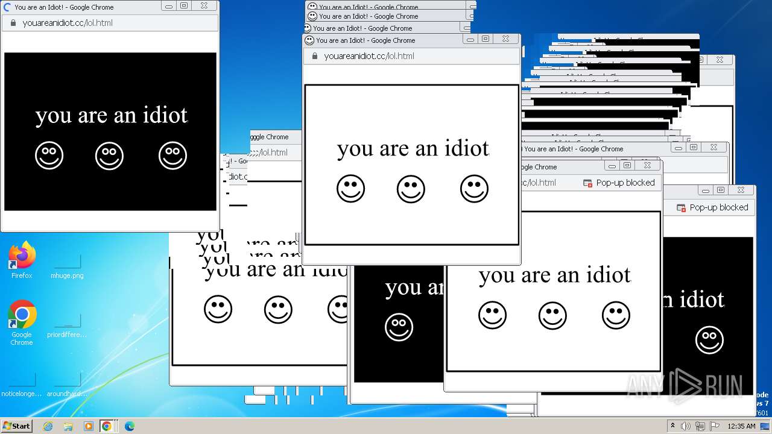Click middle smiley in top-left black window
Viewport: 772px width, 434px height.
pos(109,156)
